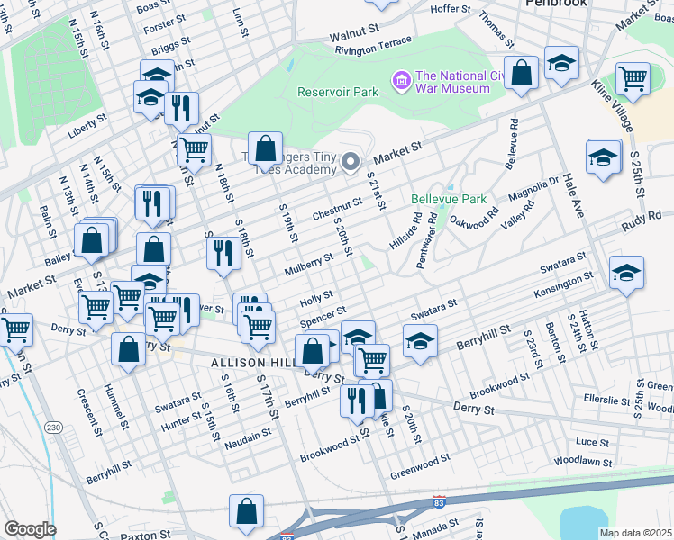Select the Rivington Terrace label
This screenshot has height=540, width=674.
click(x=373, y=46)
